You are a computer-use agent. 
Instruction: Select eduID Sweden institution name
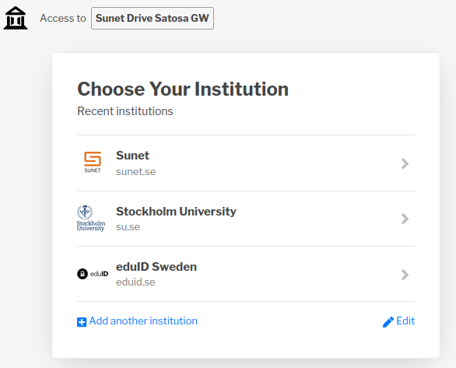click(156, 267)
